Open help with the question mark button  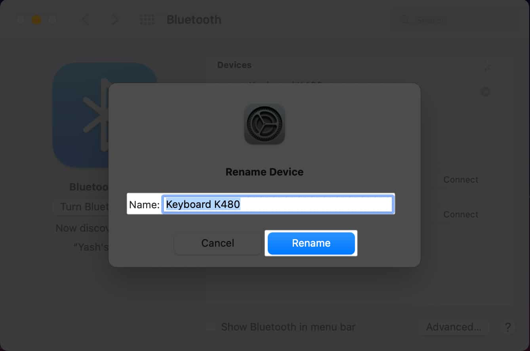(507, 327)
